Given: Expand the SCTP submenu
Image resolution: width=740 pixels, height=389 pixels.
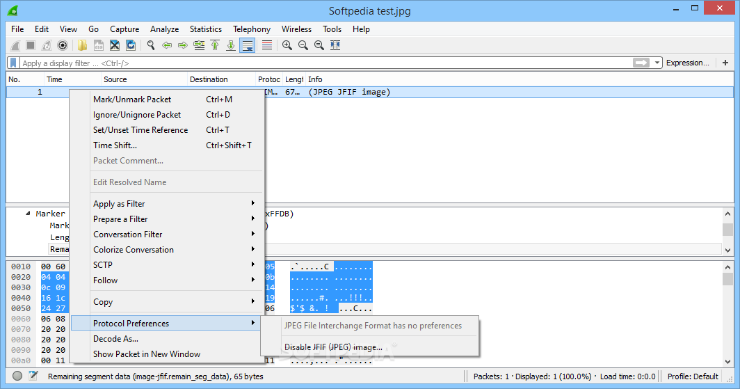Looking at the screenshot, I should click(166, 265).
